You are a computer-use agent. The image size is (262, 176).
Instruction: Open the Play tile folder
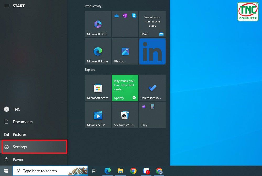(152, 115)
